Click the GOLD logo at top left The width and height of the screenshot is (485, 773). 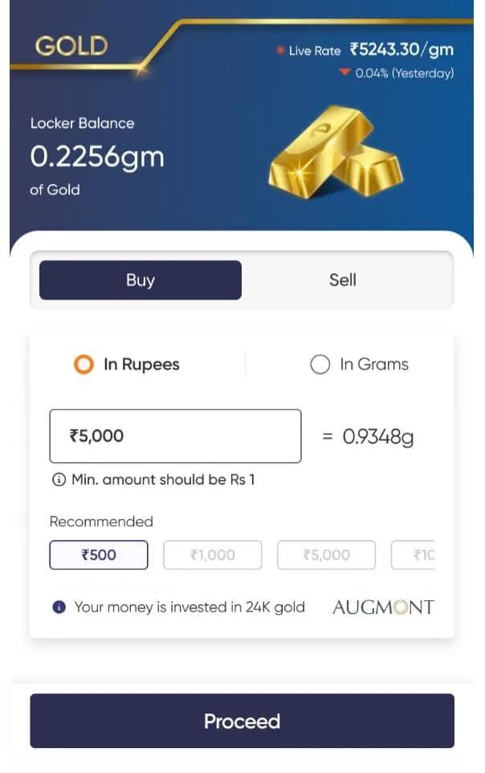[71, 46]
